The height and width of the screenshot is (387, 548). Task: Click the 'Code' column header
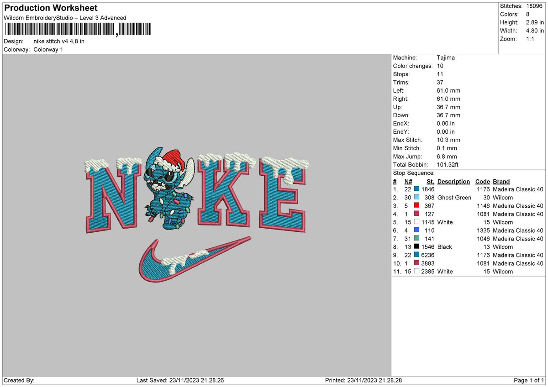coord(482,181)
